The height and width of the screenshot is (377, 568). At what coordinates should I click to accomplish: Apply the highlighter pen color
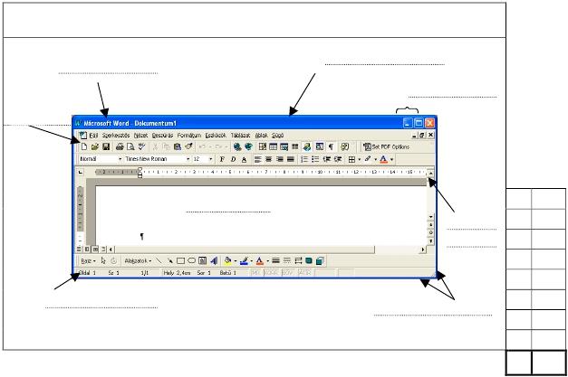tap(368, 159)
